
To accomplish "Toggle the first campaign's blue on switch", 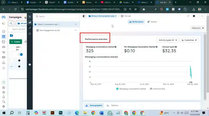I will coord(20,54).
